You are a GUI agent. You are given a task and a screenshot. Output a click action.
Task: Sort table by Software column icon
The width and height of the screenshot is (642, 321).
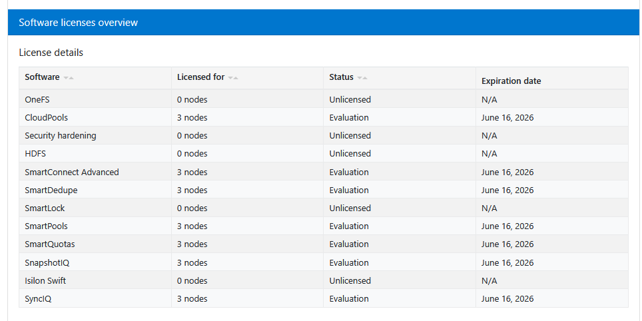pos(69,78)
